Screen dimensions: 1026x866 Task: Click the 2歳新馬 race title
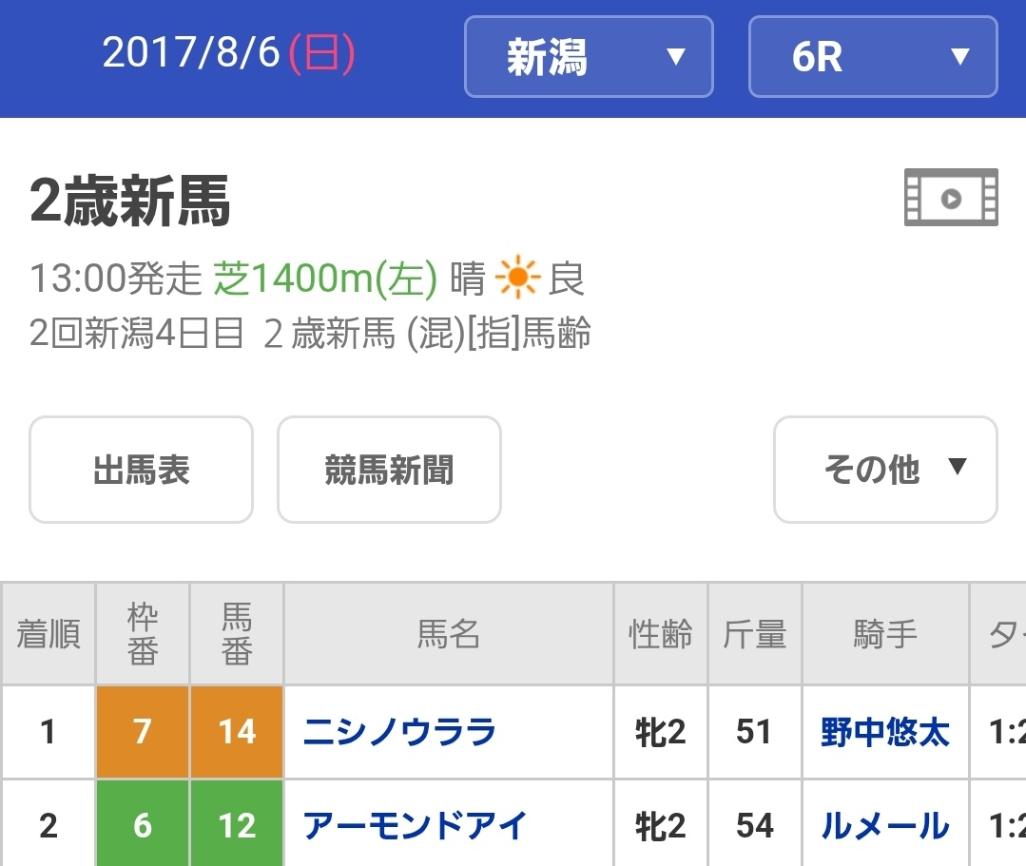pyautogui.click(x=130, y=202)
